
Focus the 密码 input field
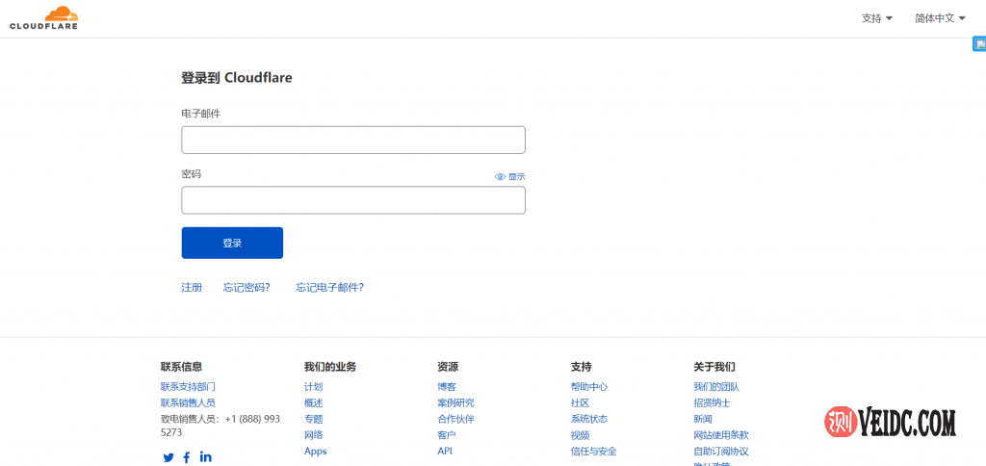pyautogui.click(x=353, y=200)
